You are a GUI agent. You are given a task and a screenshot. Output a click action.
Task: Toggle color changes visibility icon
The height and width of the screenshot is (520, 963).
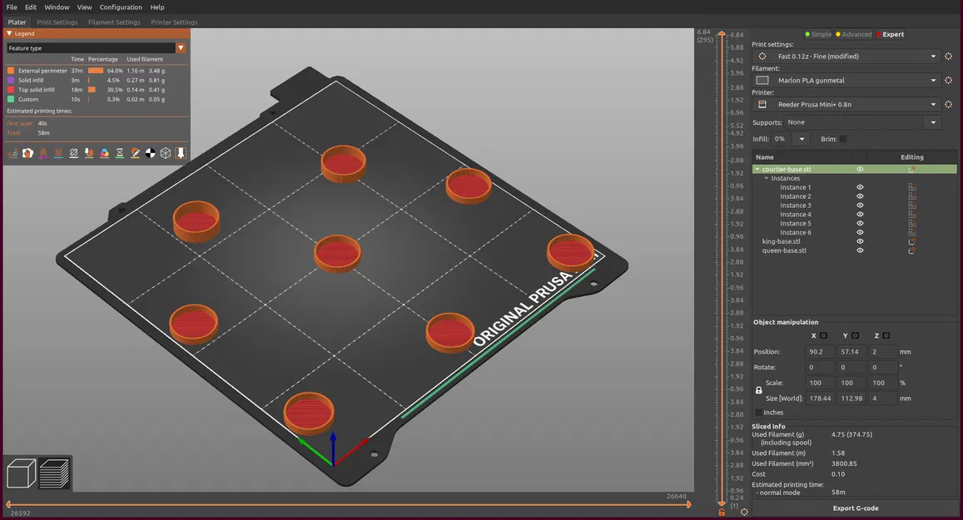104,153
